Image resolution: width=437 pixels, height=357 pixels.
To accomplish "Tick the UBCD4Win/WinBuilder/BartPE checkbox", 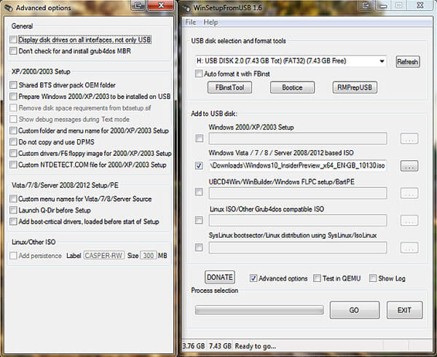I will tap(199, 192).
